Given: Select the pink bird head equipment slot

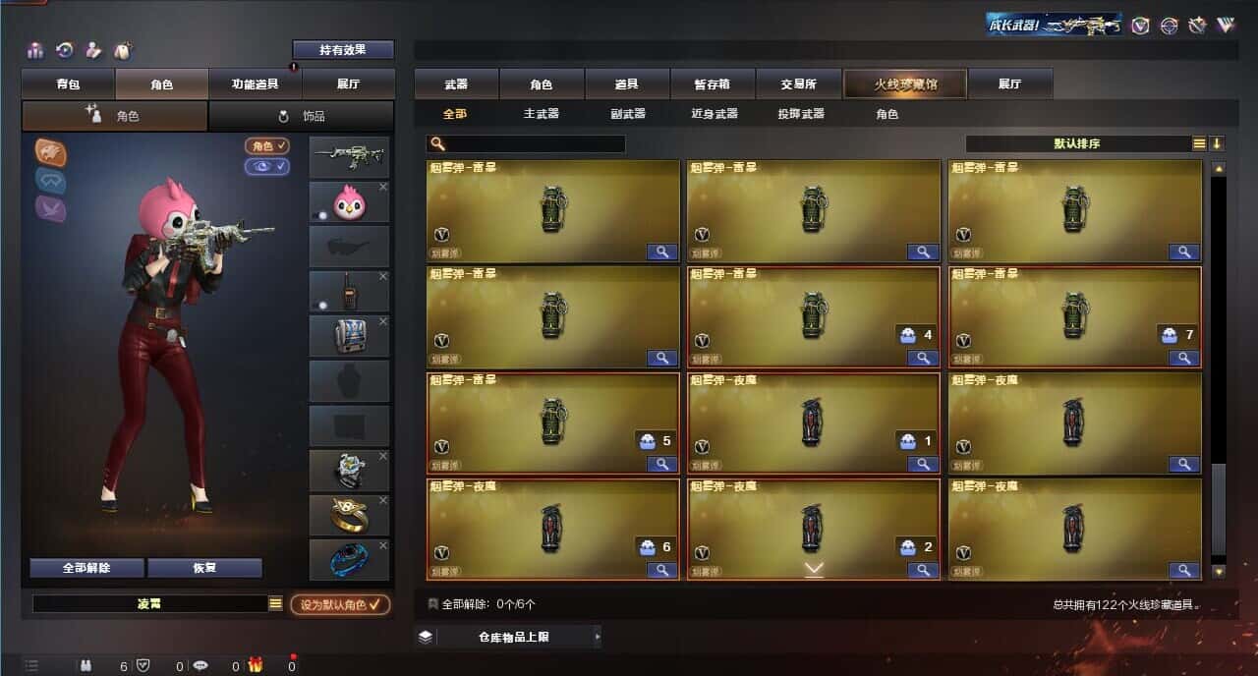Looking at the screenshot, I should click(x=349, y=202).
